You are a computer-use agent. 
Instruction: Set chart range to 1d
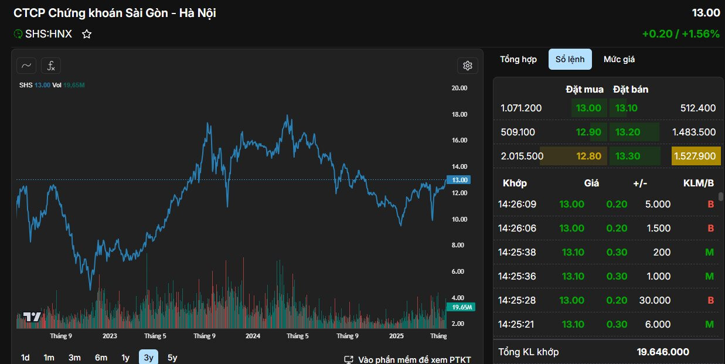pyautogui.click(x=25, y=358)
